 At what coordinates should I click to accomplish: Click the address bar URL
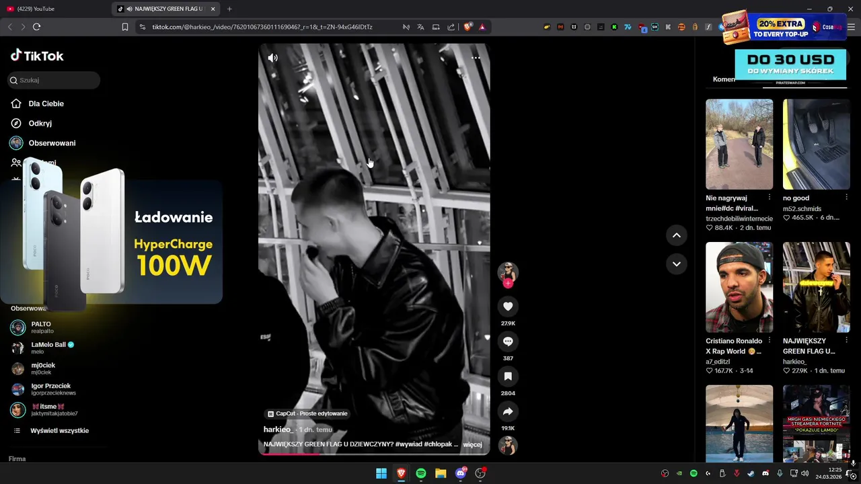tap(262, 27)
